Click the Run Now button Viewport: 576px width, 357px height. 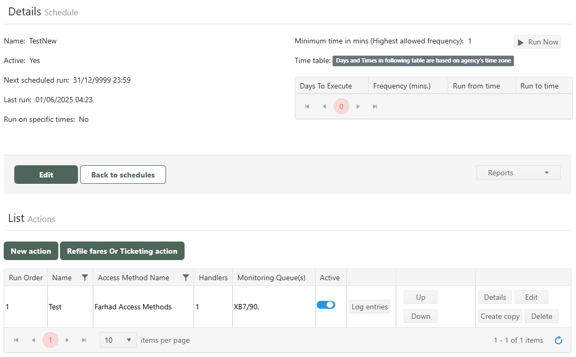pyautogui.click(x=537, y=42)
